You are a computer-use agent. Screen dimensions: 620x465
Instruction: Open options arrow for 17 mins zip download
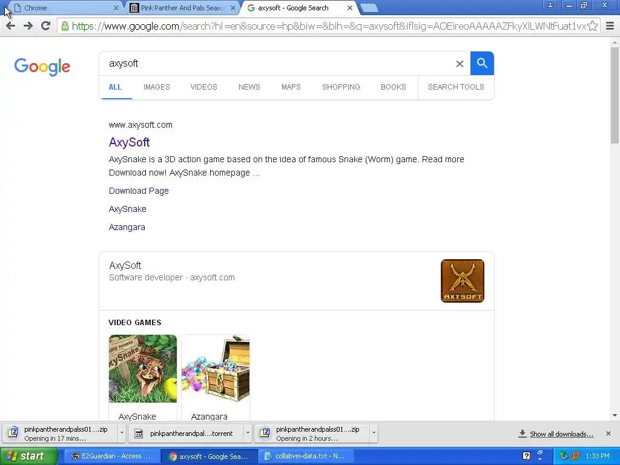click(122, 434)
